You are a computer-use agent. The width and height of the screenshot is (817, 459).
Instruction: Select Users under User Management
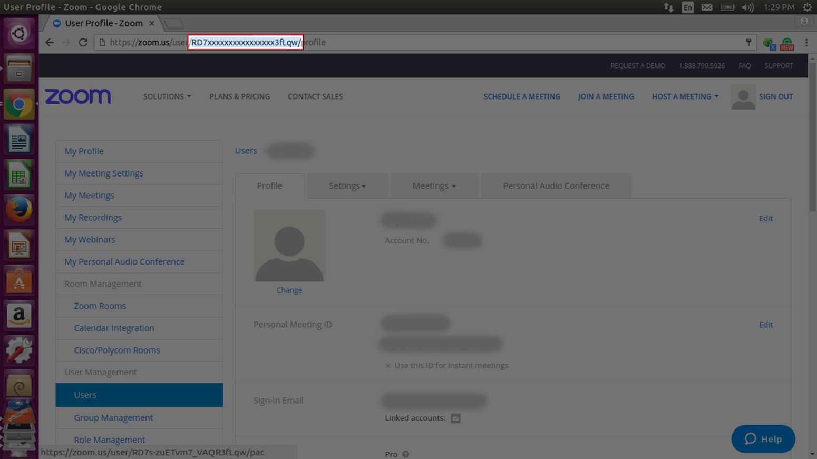(139, 395)
